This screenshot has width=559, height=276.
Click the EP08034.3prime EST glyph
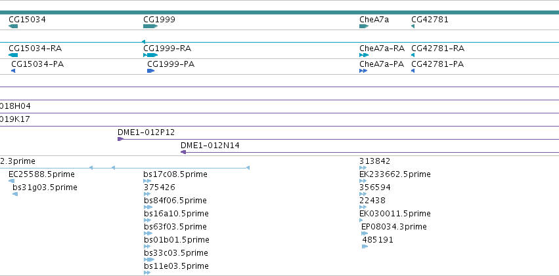365,233
